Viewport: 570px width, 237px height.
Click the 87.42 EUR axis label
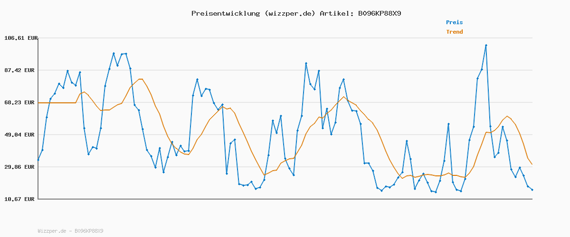(21, 70)
